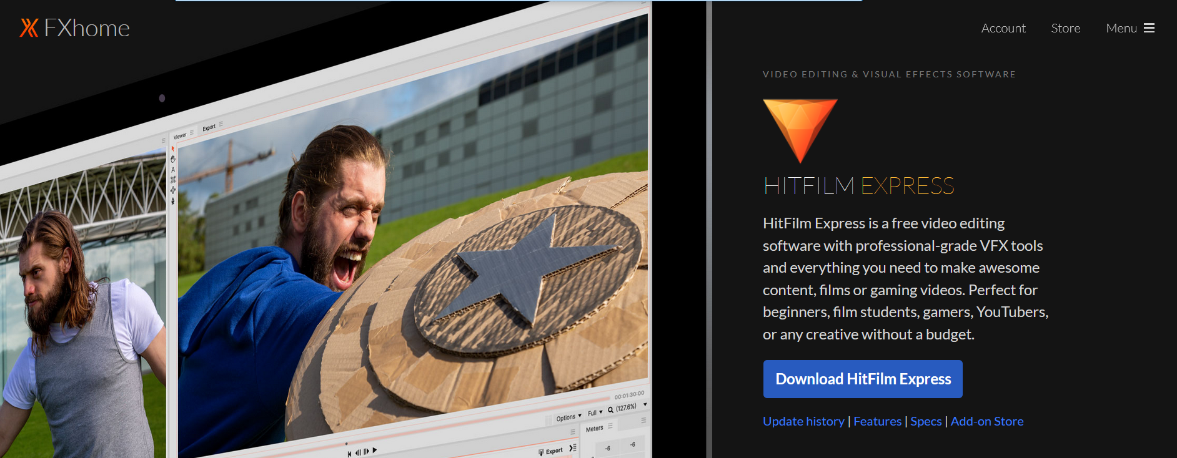Open the FXhome logo homepage link
This screenshot has height=458, width=1177.
point(74,28)
